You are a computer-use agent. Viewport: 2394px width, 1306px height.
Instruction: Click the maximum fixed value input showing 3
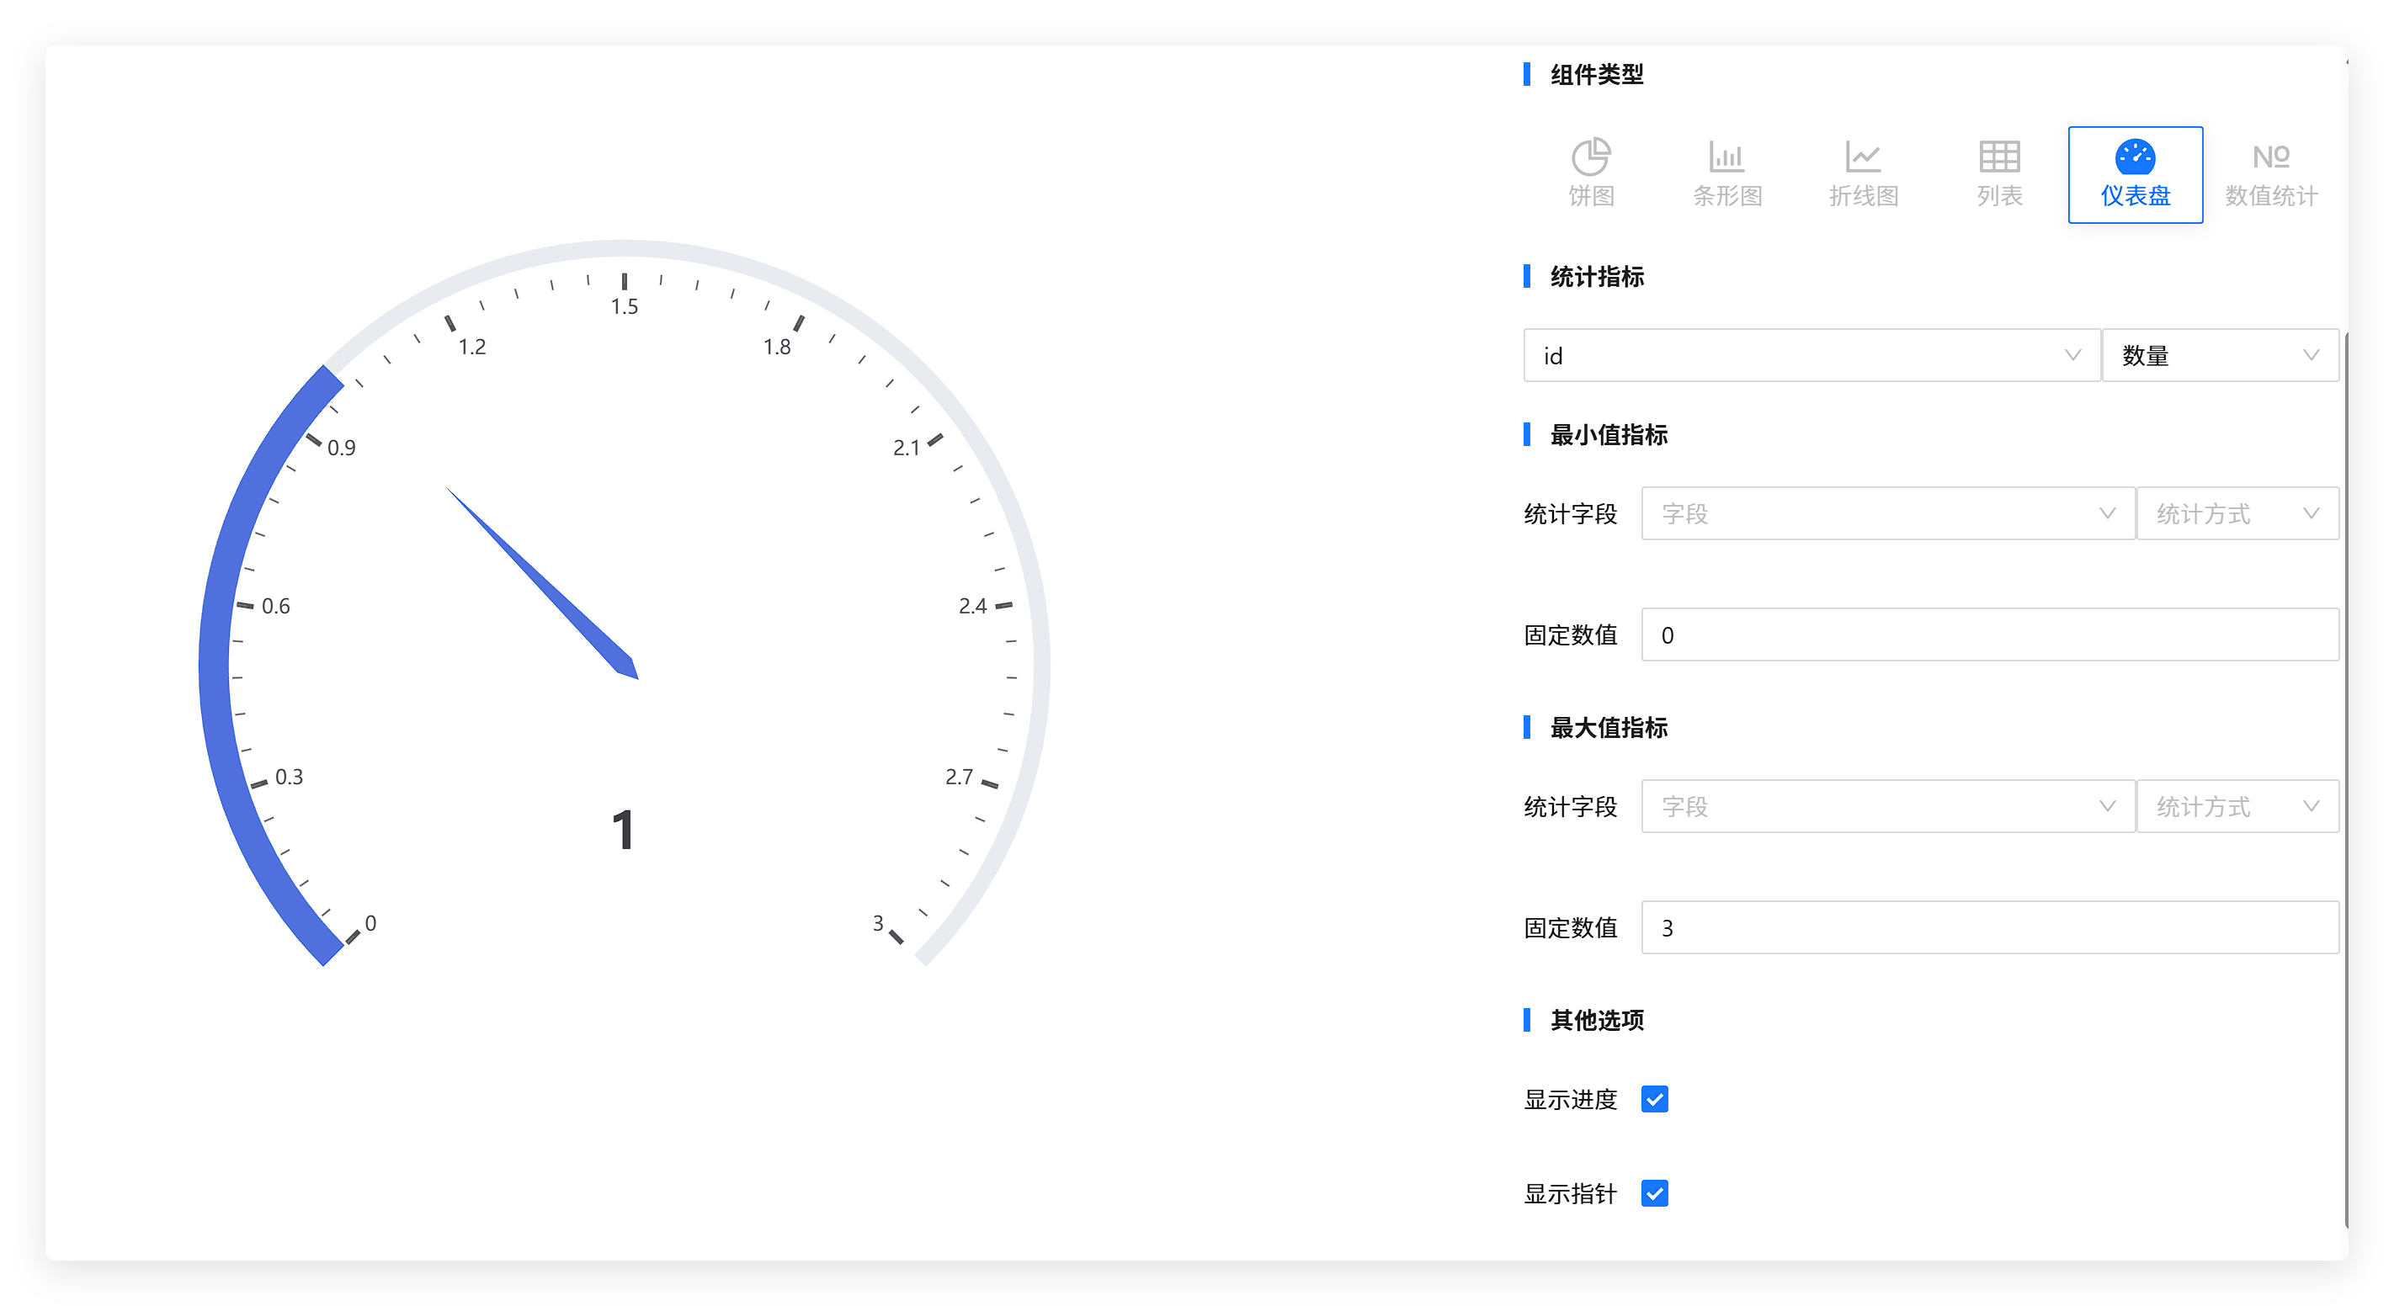1989,928
